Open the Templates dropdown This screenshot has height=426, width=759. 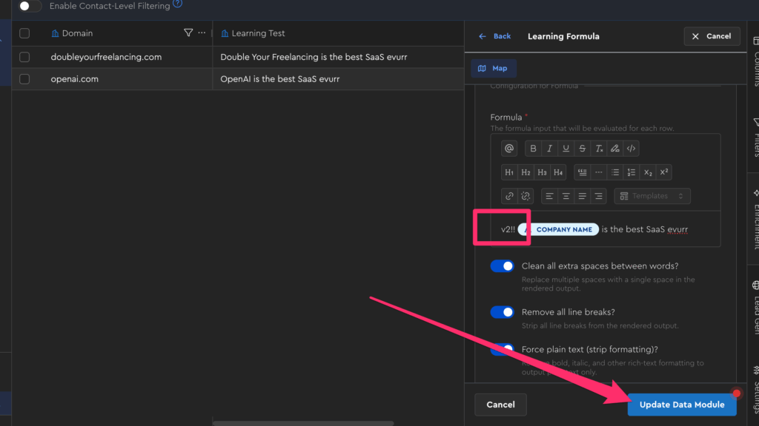[x=652, y=196]
